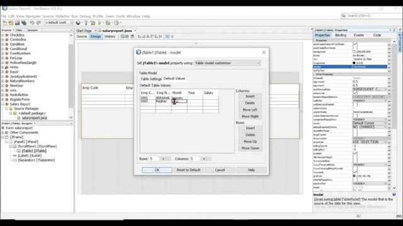Click the Preview Design icon in designer toolbar
Viewport: 403px width, 226px height.
pos(132,36)
